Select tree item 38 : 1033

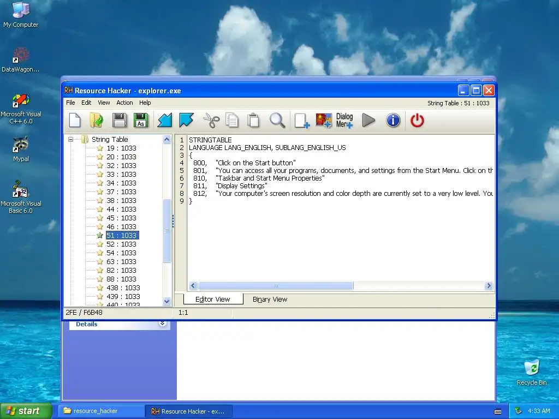point(121,201)
